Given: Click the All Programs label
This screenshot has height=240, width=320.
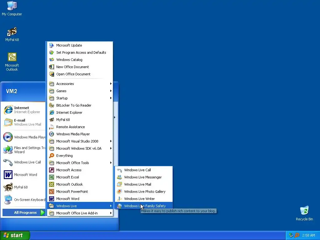Looking at the screenshot, I should [25, 212].
